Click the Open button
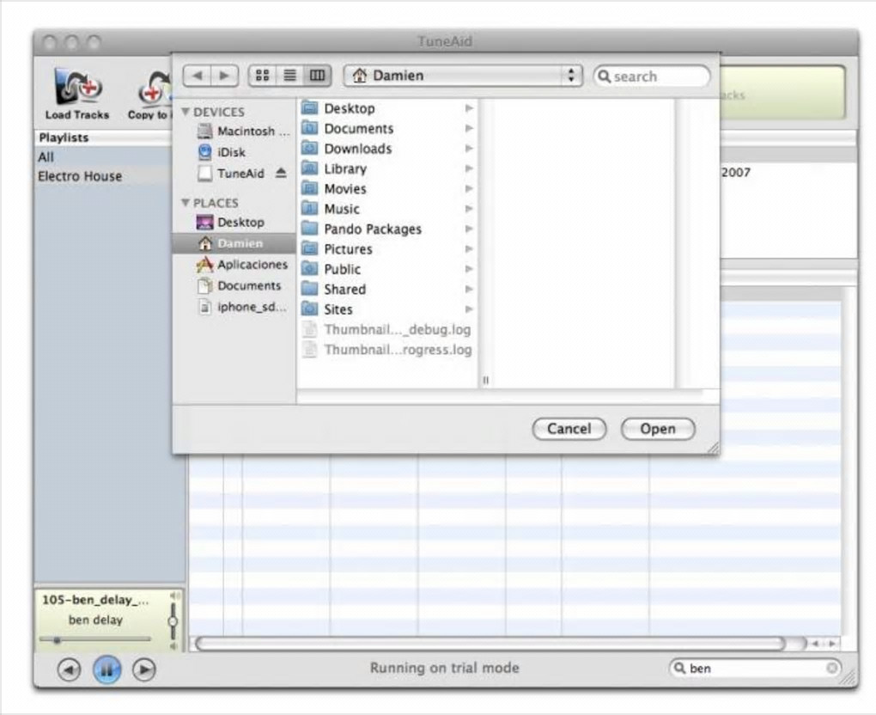This screenshot has width=876, height=715. 658,429
